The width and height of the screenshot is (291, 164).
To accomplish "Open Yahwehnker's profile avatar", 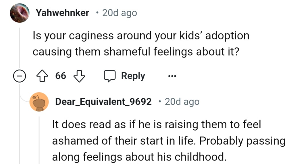I will pos(20,13).
